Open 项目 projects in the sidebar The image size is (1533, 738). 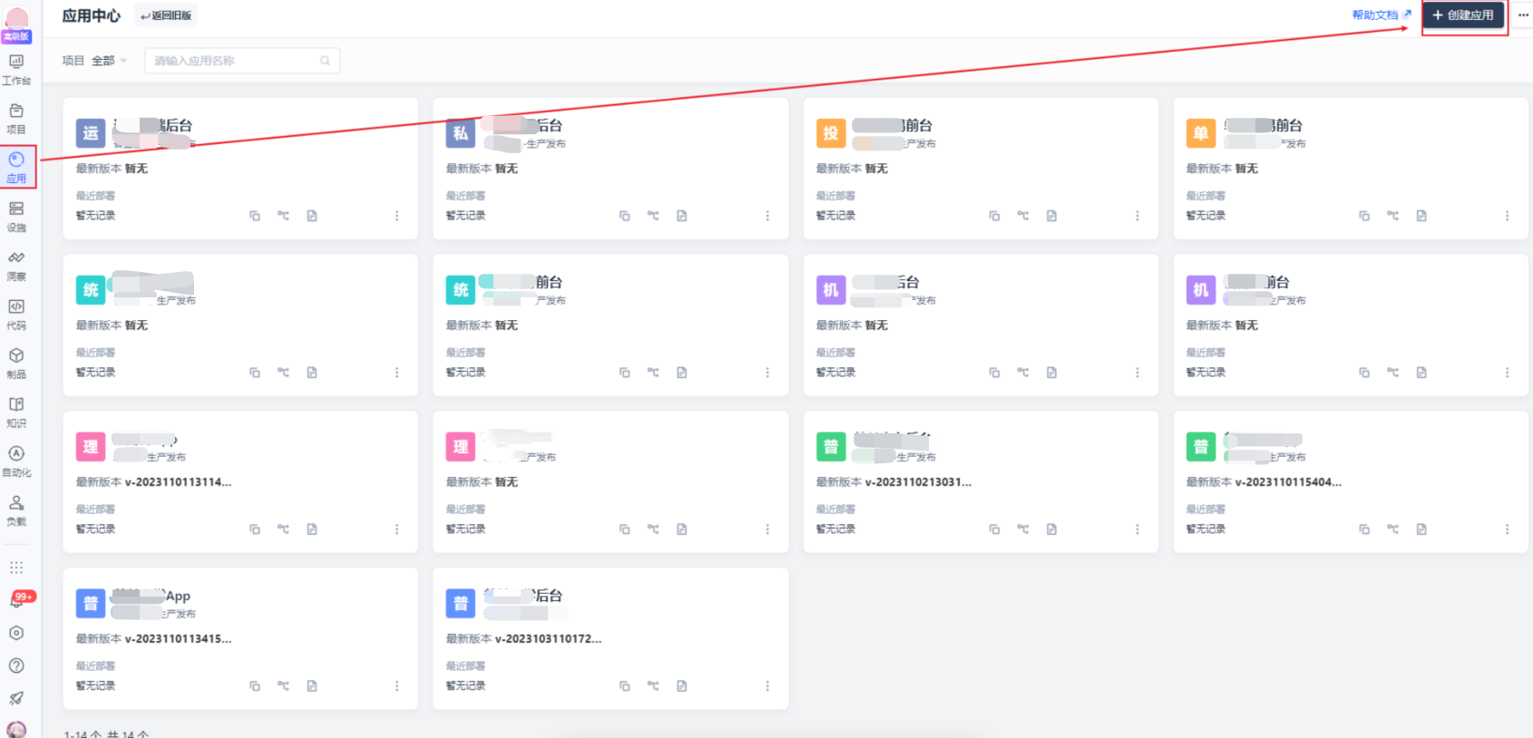pyautogui.click(x=16, y=119)
